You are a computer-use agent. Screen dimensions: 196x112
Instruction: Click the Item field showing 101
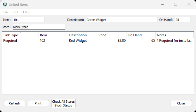[x=29, y=20]
